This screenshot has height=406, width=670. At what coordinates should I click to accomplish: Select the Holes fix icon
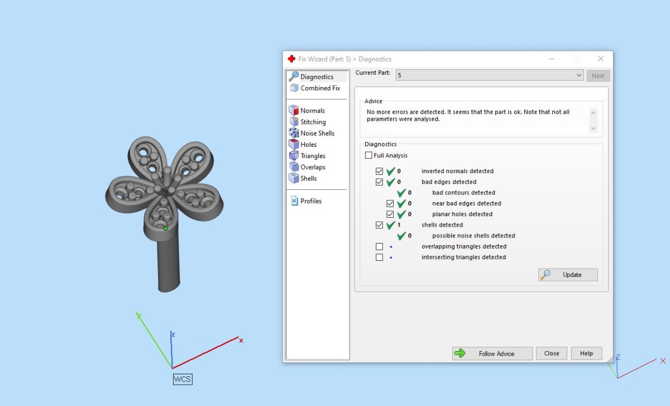click(294, 145)
